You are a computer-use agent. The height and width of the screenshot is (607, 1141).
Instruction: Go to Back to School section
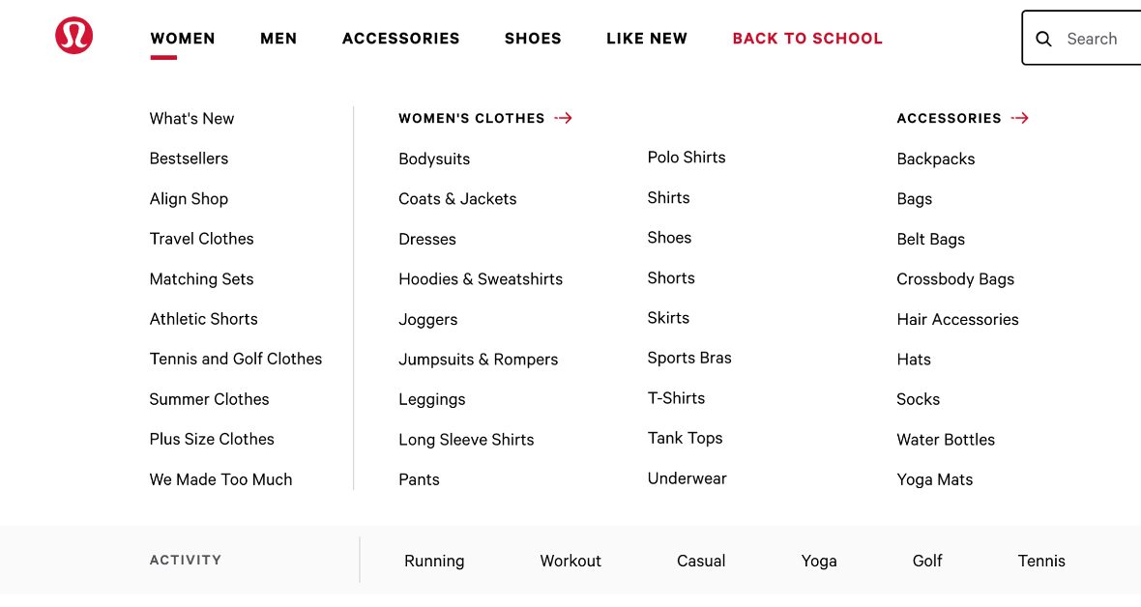(807, 39)
